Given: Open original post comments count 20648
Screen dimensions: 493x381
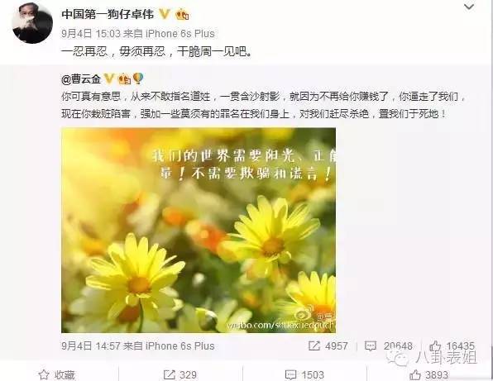Looking at the screenshot, I should [388, 345].
